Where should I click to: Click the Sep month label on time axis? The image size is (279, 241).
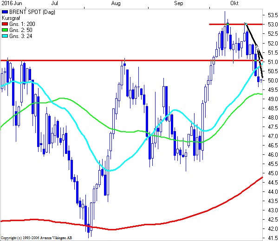coord(178,3)
